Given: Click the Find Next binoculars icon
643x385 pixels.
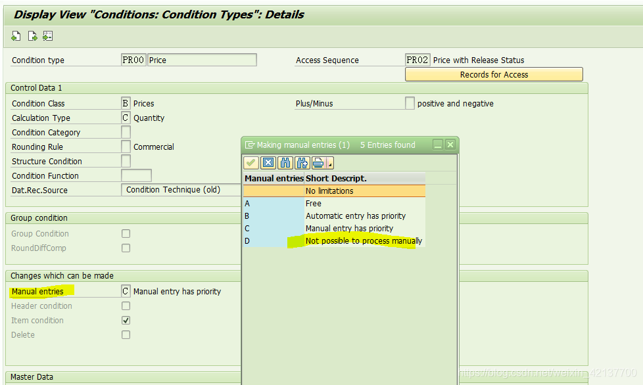Looking at the screenshot, I should pyautogui.click(x=302, y=163).
